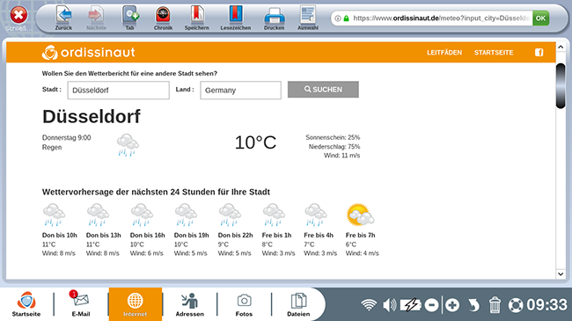Open Adressen in bottom bar
572x321 pixels.
[190, 304]
